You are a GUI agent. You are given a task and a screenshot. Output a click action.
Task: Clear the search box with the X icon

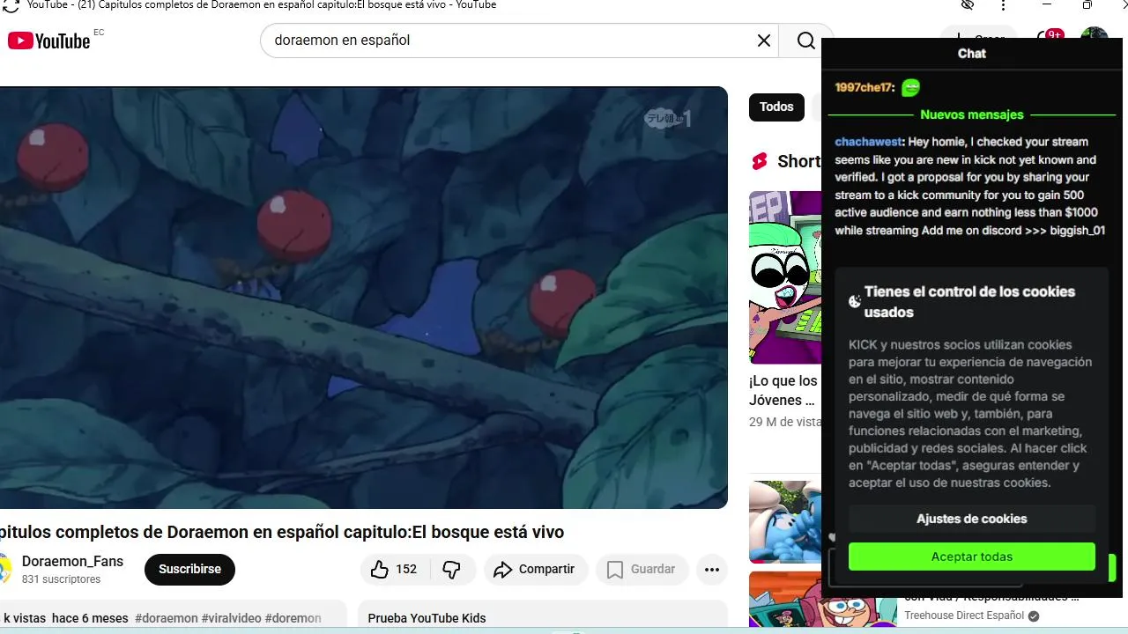pyautogui.click(x=764, y=41)
